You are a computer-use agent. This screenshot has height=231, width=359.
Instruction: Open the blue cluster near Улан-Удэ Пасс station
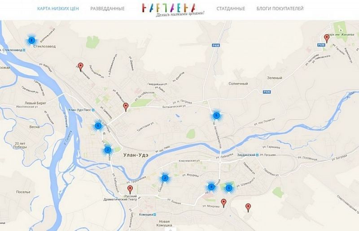(98, 126)
